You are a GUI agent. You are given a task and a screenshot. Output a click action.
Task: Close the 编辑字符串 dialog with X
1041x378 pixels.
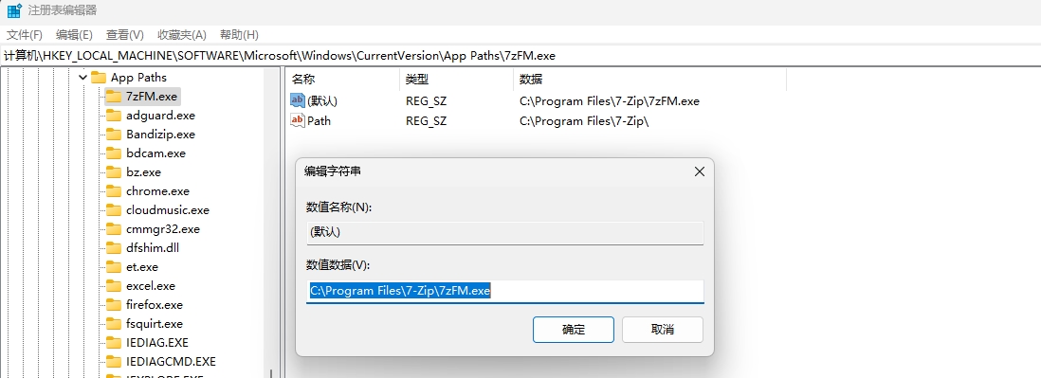[699, 171]
